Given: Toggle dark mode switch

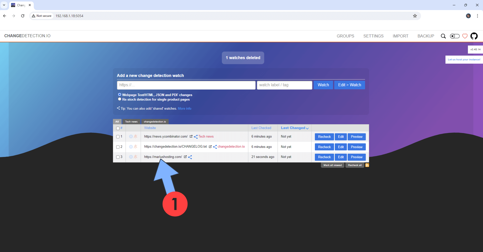Looking at the screenshot, I should tap(455, 36).
